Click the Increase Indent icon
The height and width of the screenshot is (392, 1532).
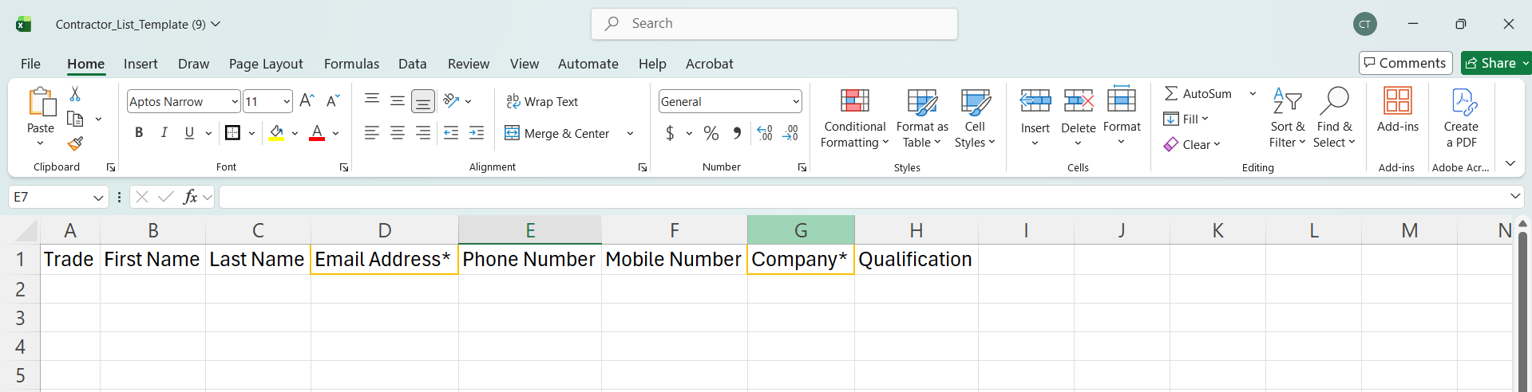[x=477, y=133]
